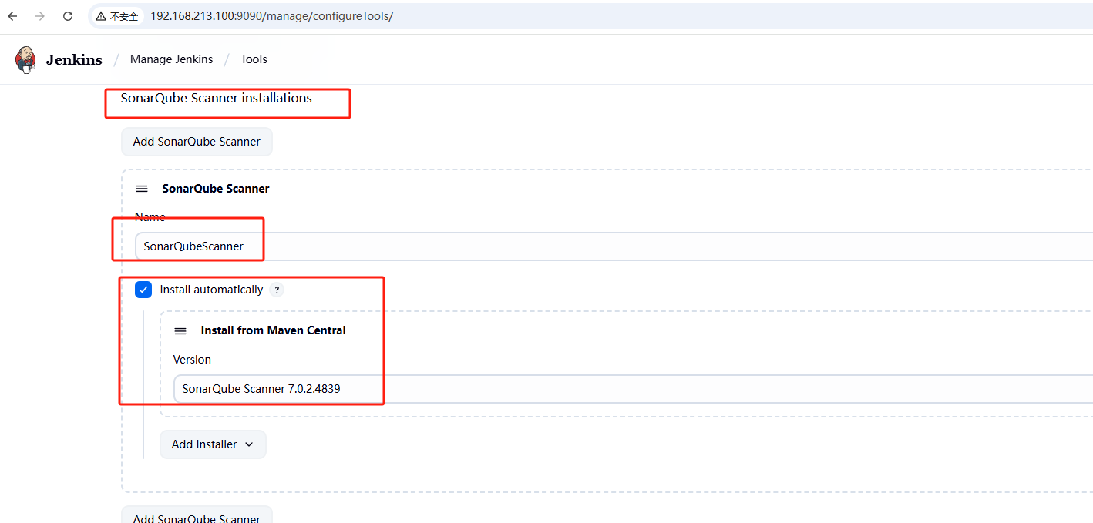Click the browser forward arrow
Image resolution: width=1093 pixels, height=523 pixels.
(x=40, y=16)
